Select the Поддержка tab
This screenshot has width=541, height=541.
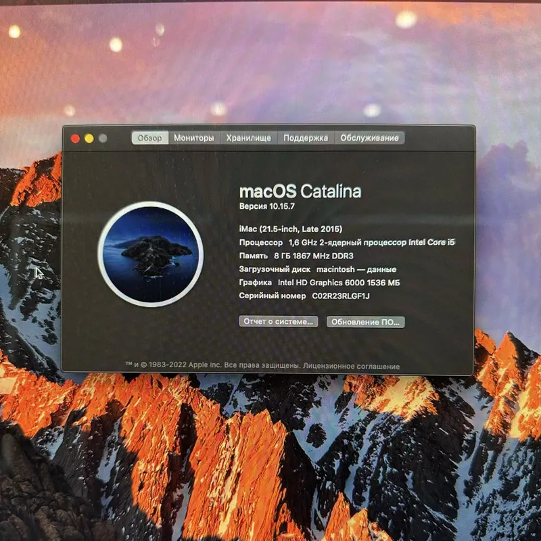[x=306, y=138]
